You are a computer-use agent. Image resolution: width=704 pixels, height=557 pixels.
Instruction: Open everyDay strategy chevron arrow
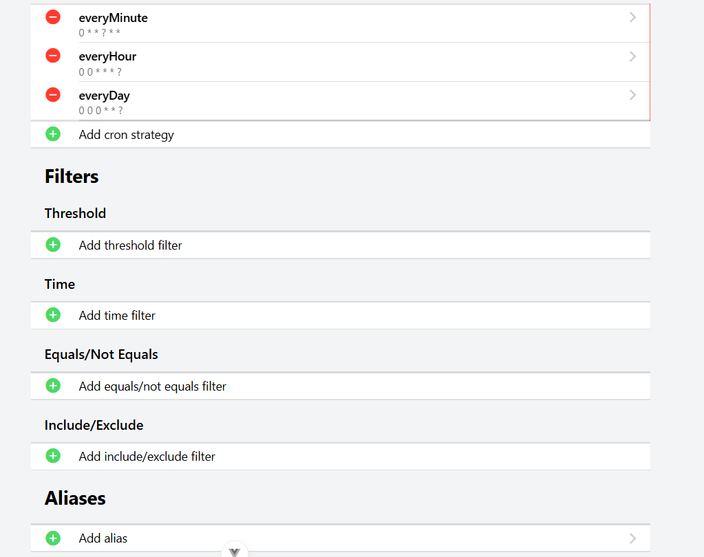coord(632,96)
